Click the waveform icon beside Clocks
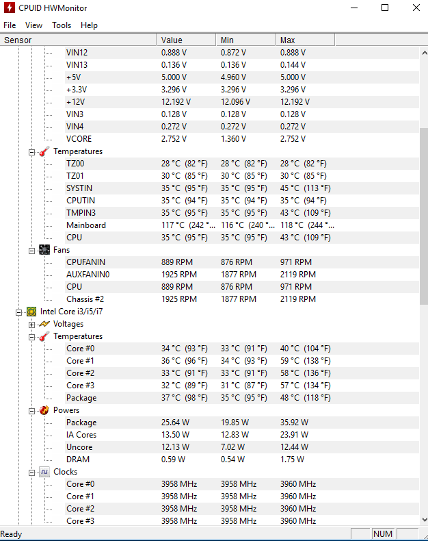Image resolution: width=428 pixels, height=541 pixels. point(44,472)
